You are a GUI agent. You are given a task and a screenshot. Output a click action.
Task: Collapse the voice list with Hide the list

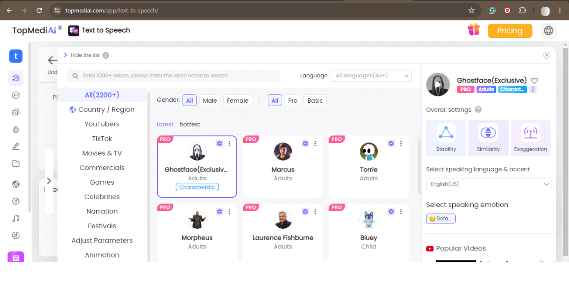point(82,55)
